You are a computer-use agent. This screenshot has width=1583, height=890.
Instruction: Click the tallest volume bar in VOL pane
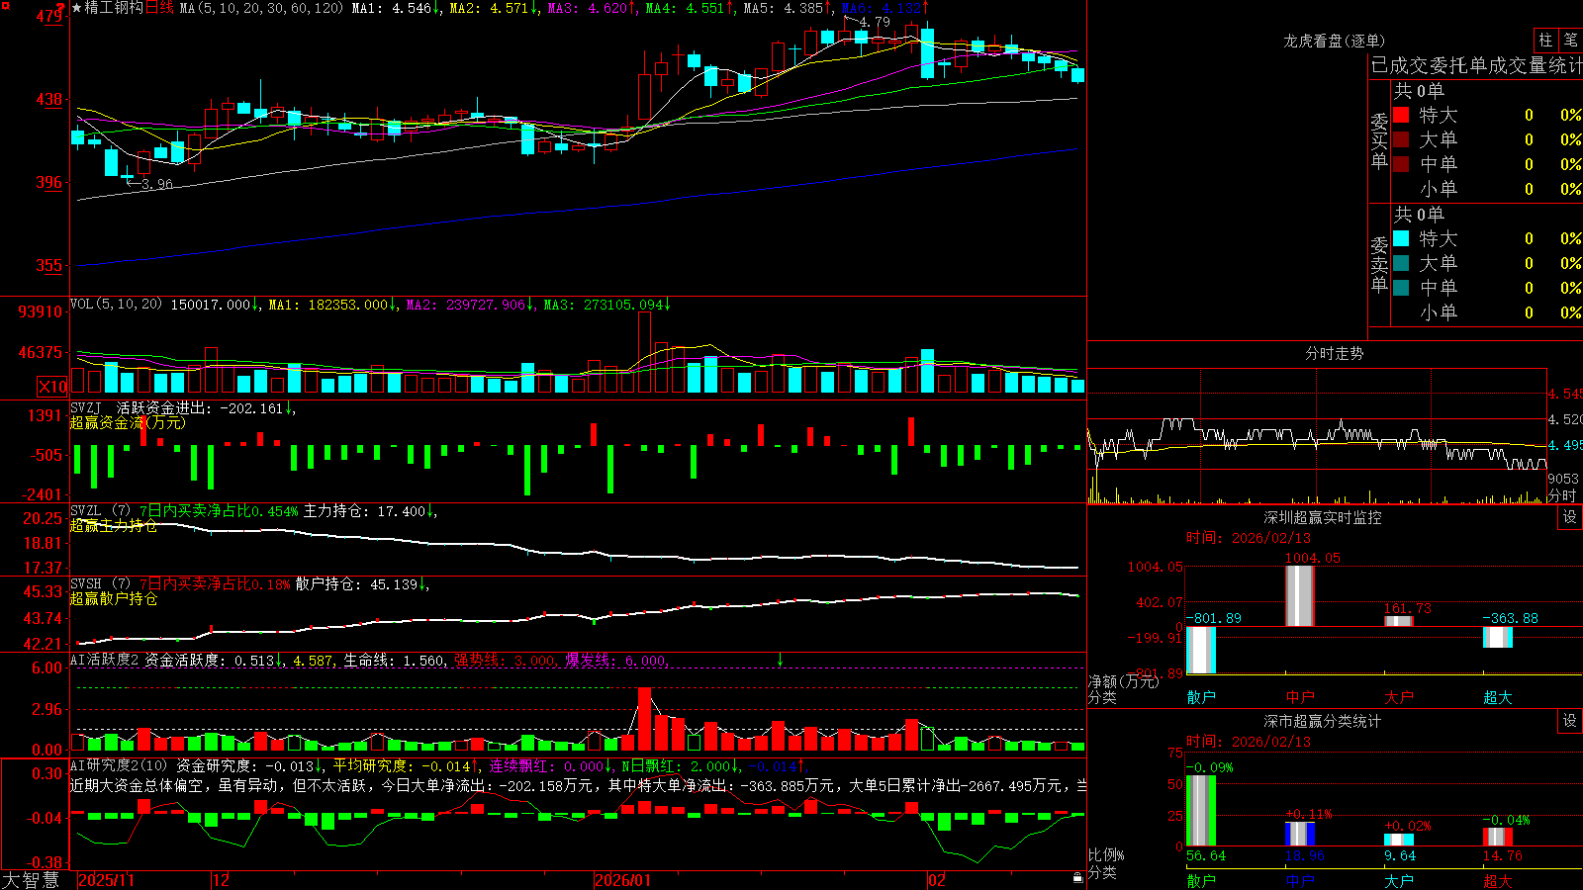pos(645,353)
